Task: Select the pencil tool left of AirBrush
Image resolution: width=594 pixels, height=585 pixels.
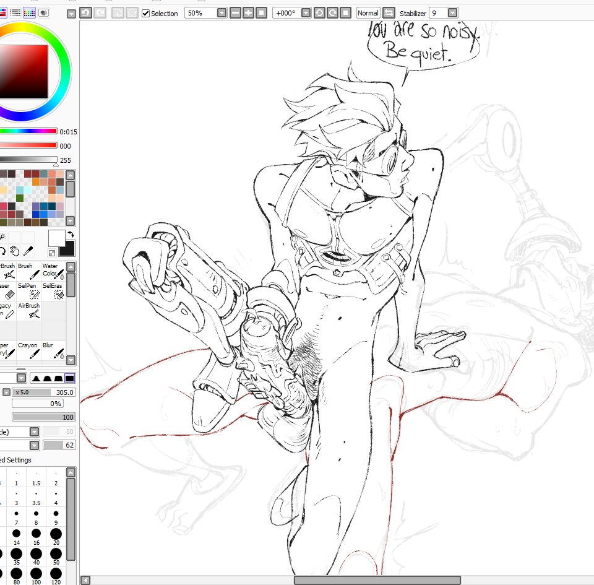Action: [7, 310]
